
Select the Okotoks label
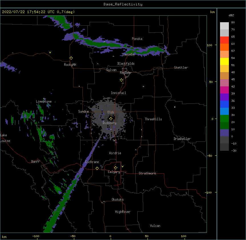click(118, 200)
